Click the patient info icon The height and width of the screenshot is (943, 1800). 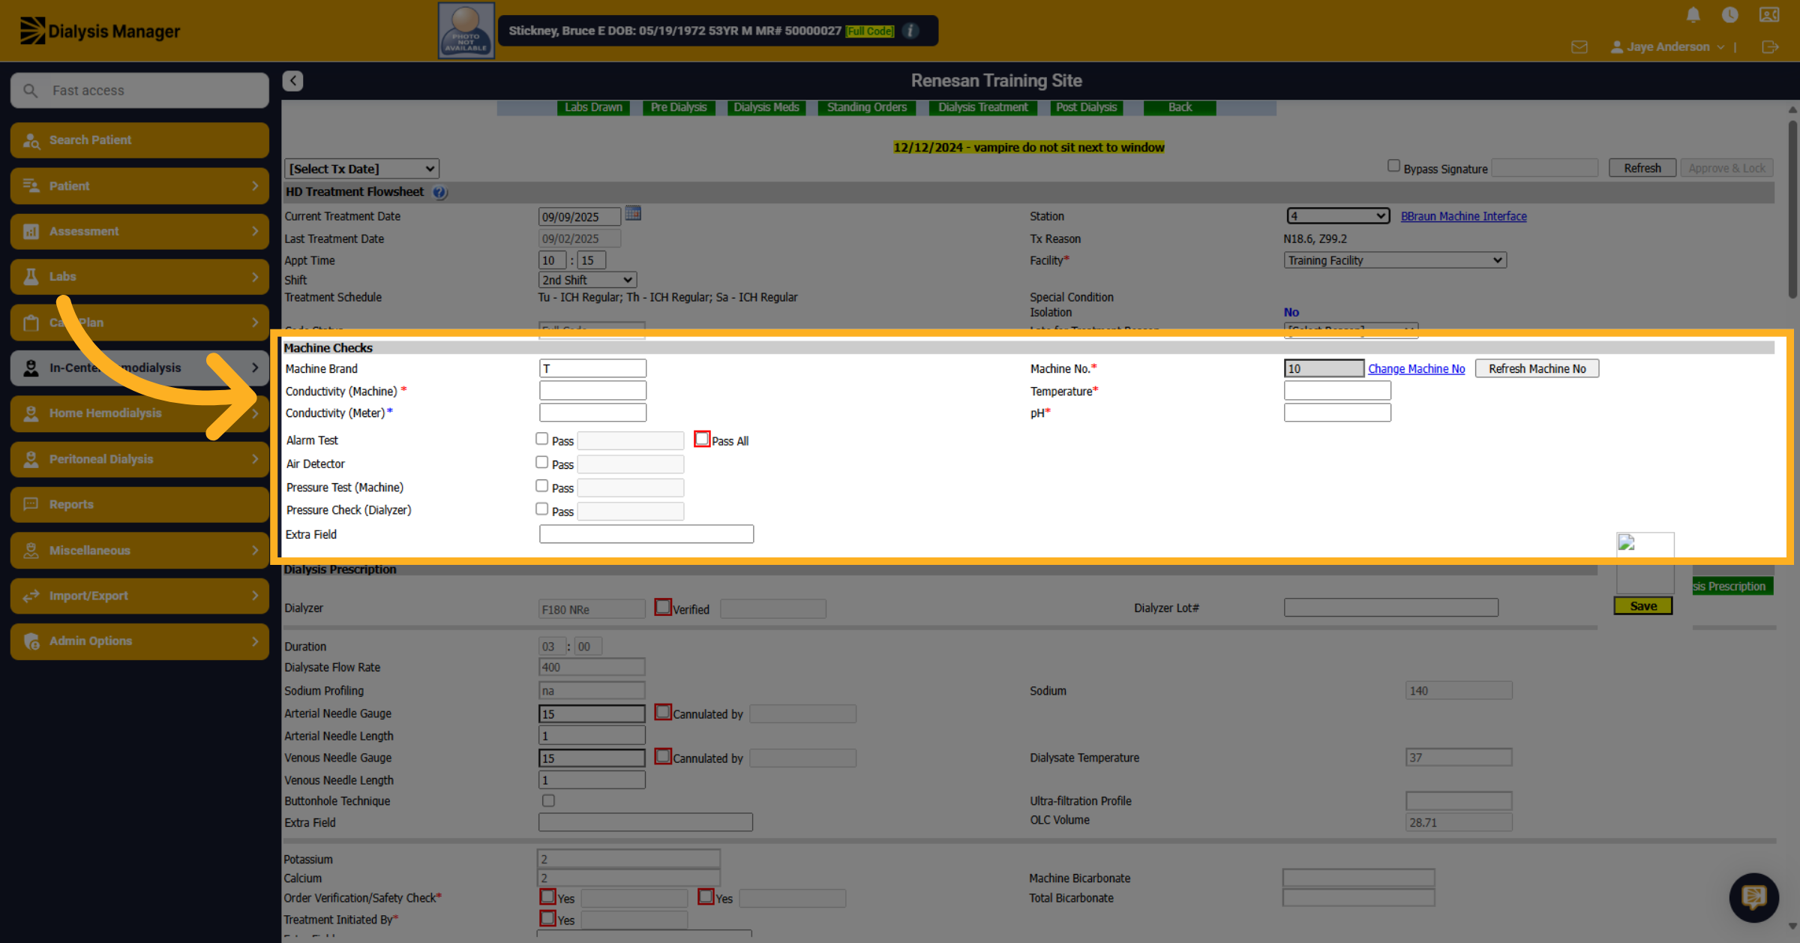tap(910, 31)
